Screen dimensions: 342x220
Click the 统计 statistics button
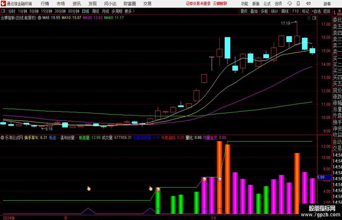click(x=274, y=11)
